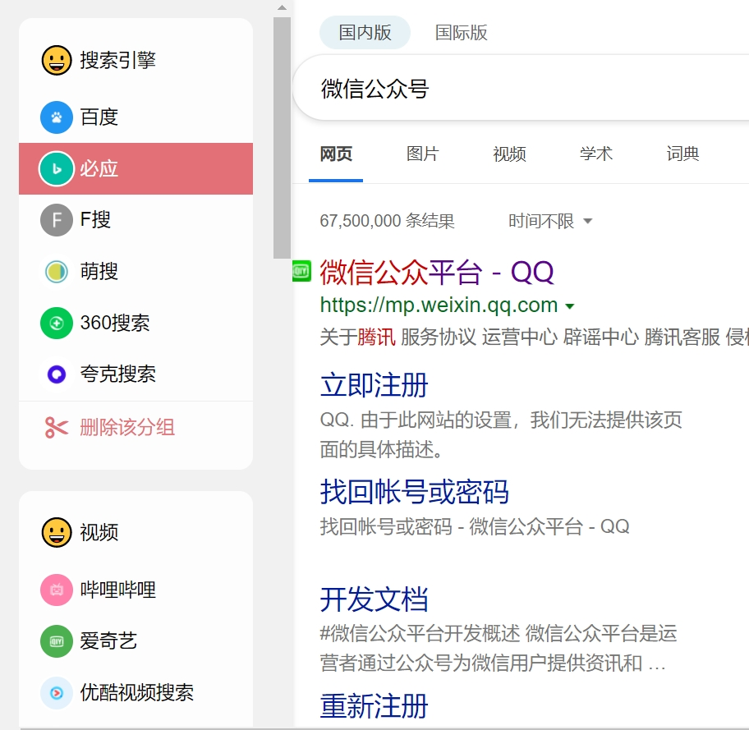Viewport: 749px width, 730px height.
Task: Open 优酷视频搜索 entry
Action: coord(136,693)
